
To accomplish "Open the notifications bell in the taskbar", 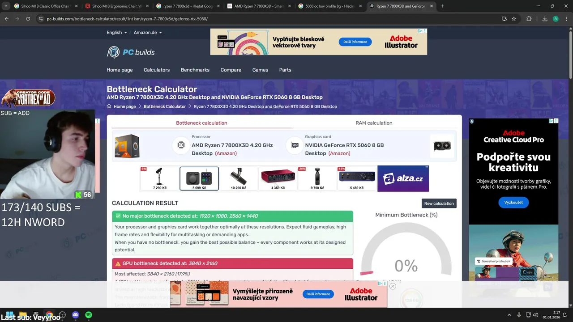I will click(564, 315).
